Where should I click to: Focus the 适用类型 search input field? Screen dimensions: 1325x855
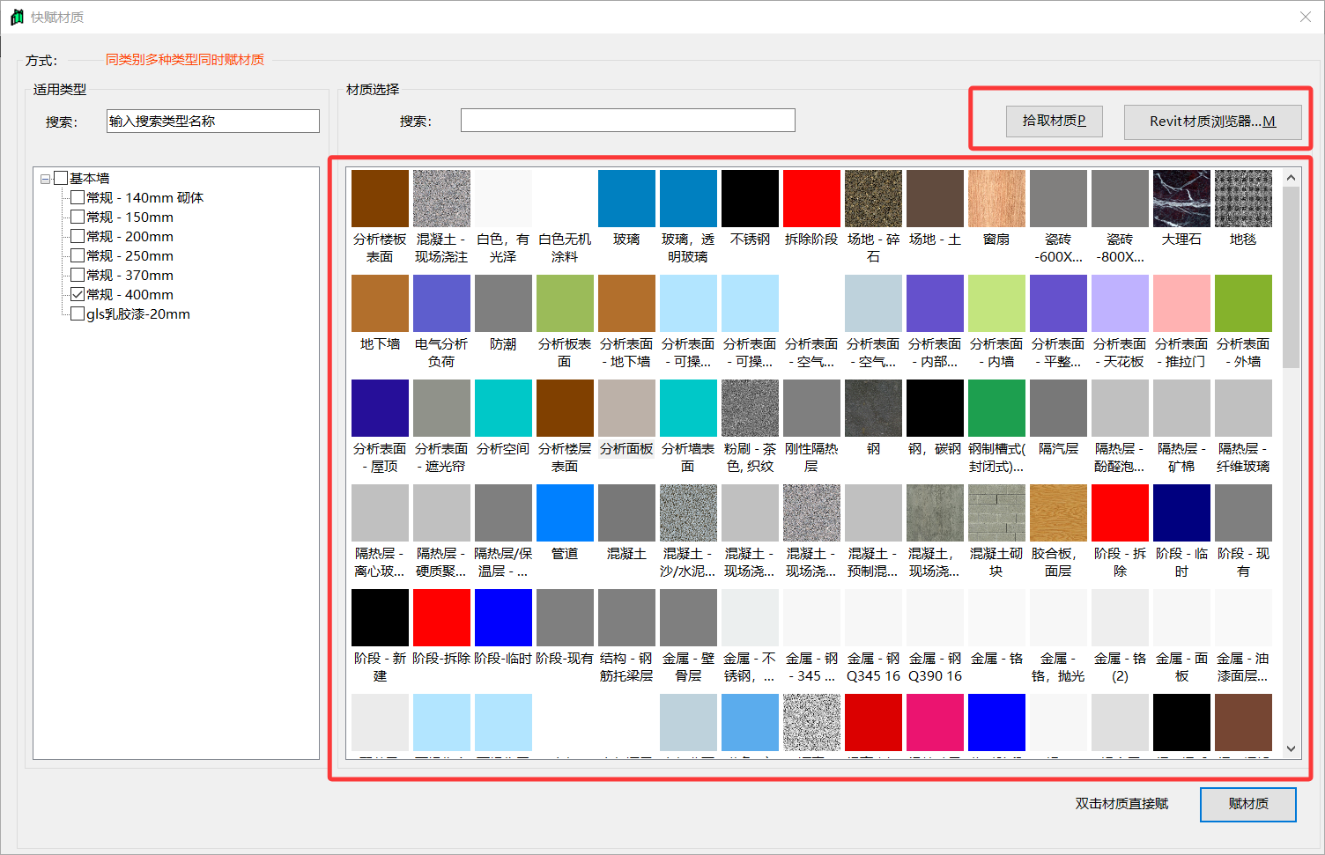213,121
